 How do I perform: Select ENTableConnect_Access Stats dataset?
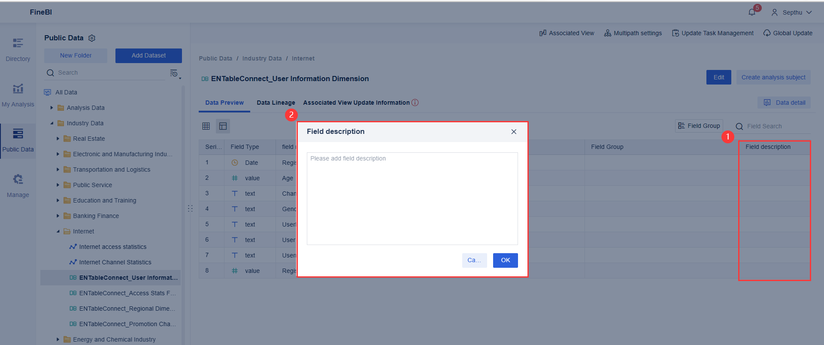(127, 293)
